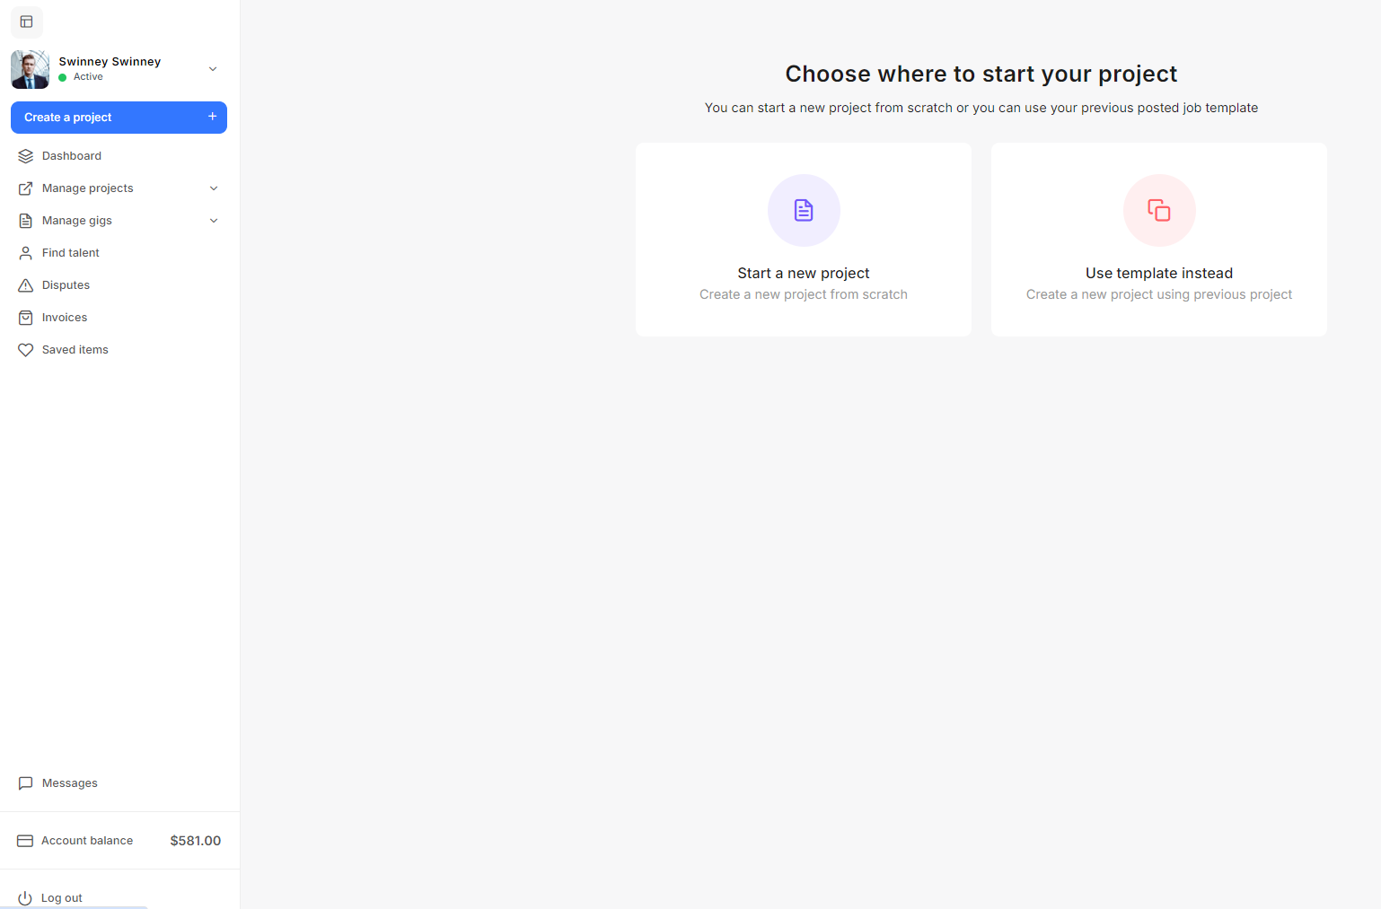The image size is (1381, 909).
Task: Click the user profile avatar photo
Action: tap(31, 69)
